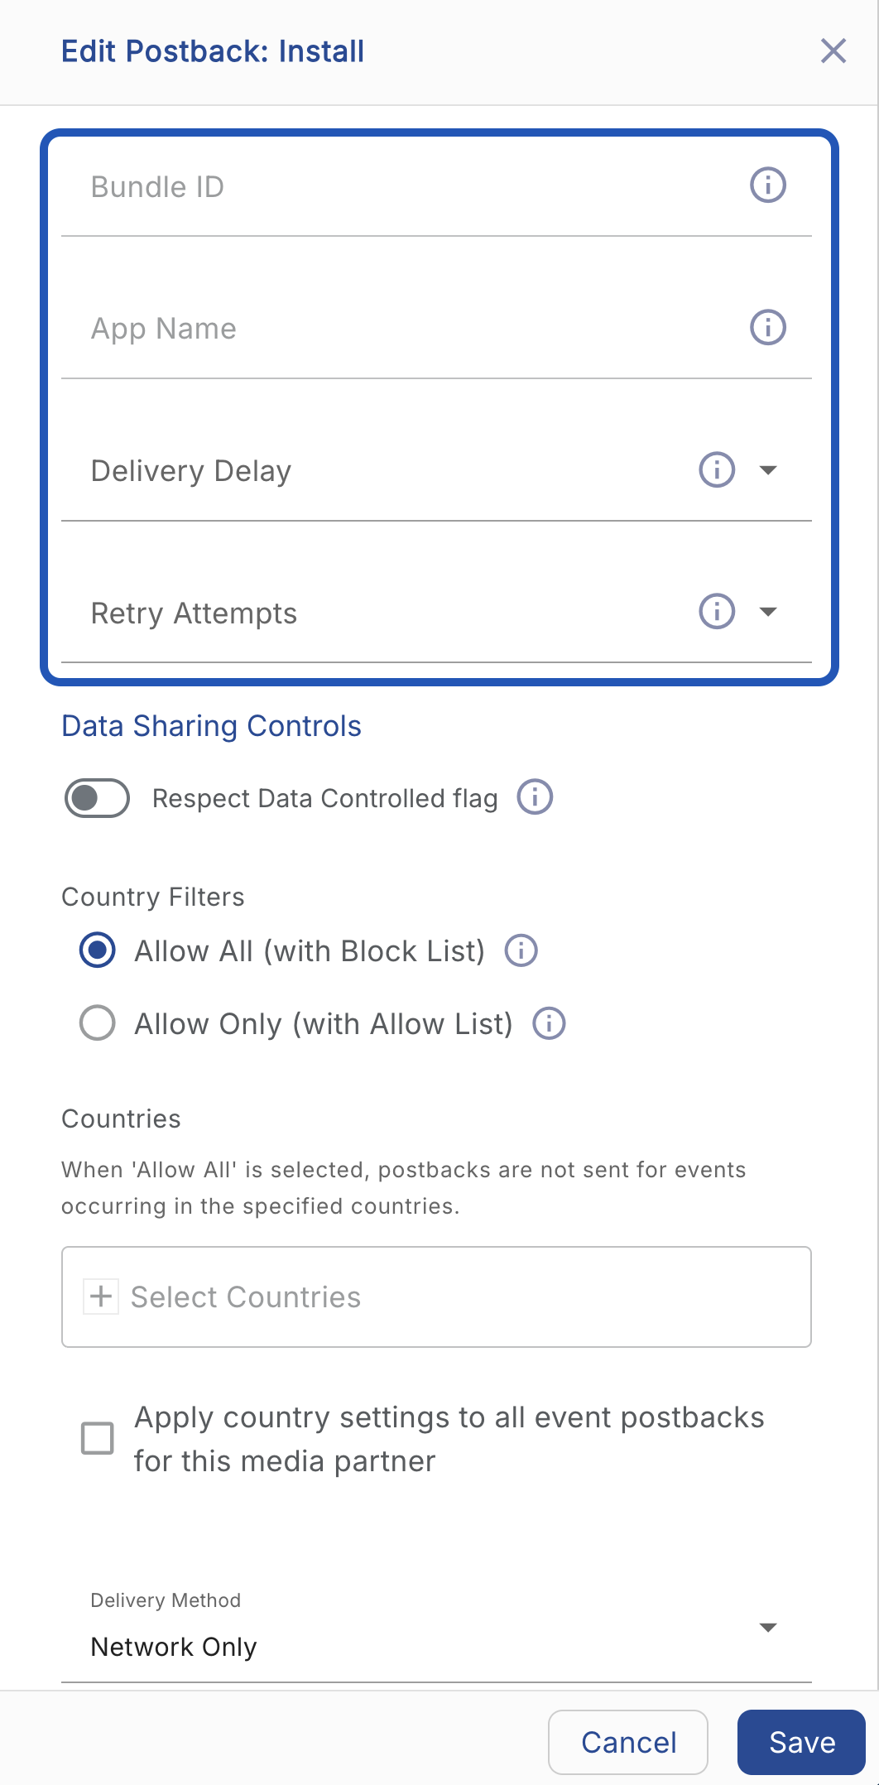Open the Delivery Delay dropdown arrow
The image size is (879, 1785).
768,470
